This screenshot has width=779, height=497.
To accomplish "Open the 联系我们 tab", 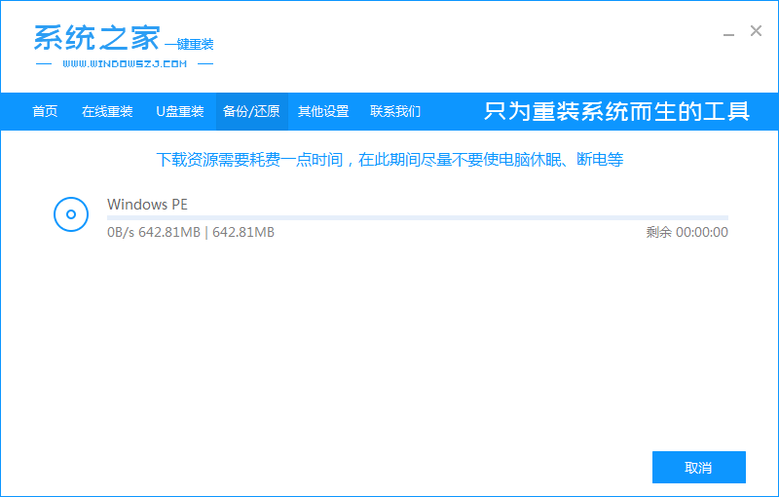I will pos(395,111).
